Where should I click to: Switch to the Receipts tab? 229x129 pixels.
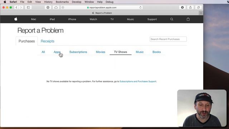48,41
